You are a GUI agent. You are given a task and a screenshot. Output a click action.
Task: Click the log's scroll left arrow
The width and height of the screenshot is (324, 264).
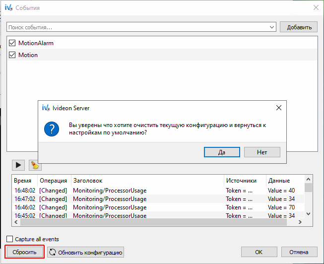tap(16, 222)
